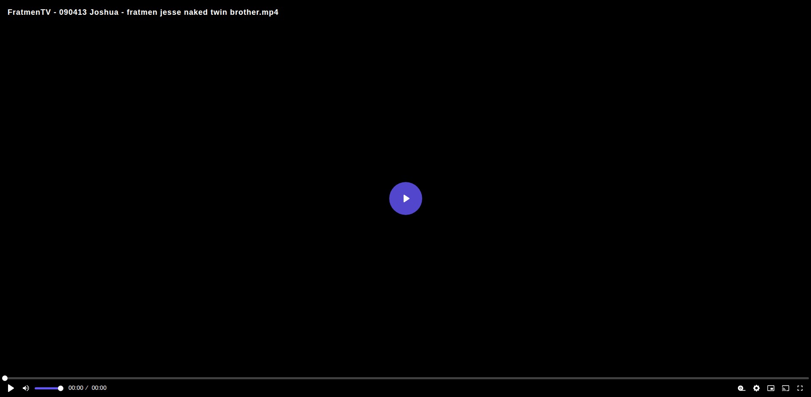Start playback with the large center play button
This screenshot has width=811, height=397.
point(405,198)
